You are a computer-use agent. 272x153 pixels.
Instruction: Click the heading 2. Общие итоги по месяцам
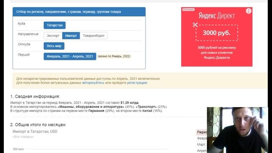click(x=38, y=125)
